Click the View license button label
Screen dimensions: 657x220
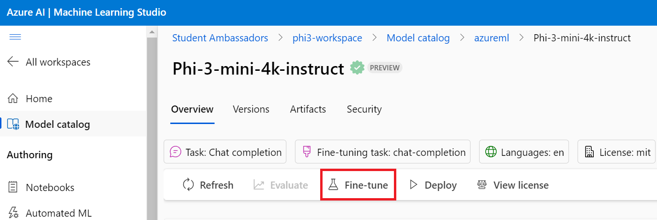pos(521,185)
